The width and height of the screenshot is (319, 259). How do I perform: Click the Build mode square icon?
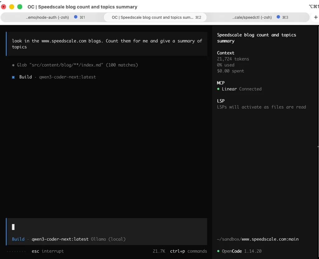(x=13, y=77)
